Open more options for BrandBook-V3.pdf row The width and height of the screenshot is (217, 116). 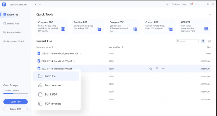(x=163, y=69)
